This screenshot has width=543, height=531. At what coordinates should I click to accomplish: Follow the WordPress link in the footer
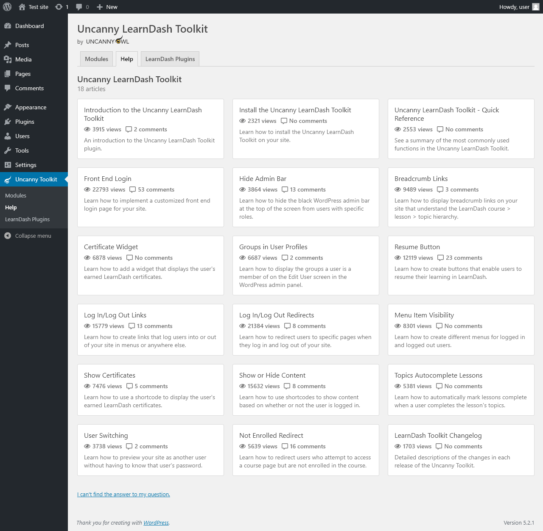156,523
